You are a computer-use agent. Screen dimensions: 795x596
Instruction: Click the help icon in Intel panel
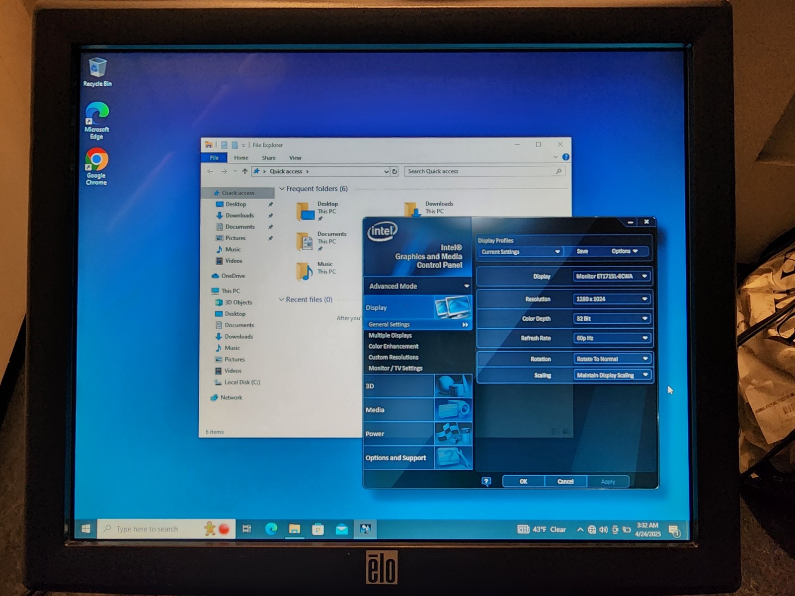486,481
